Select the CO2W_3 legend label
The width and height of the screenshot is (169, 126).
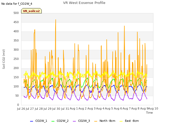pyautogui.click(x=84, y=121)
